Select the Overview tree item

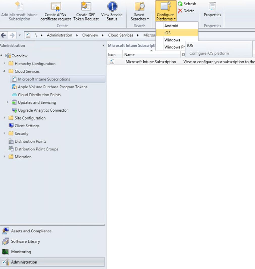click(x=19, y=56)
